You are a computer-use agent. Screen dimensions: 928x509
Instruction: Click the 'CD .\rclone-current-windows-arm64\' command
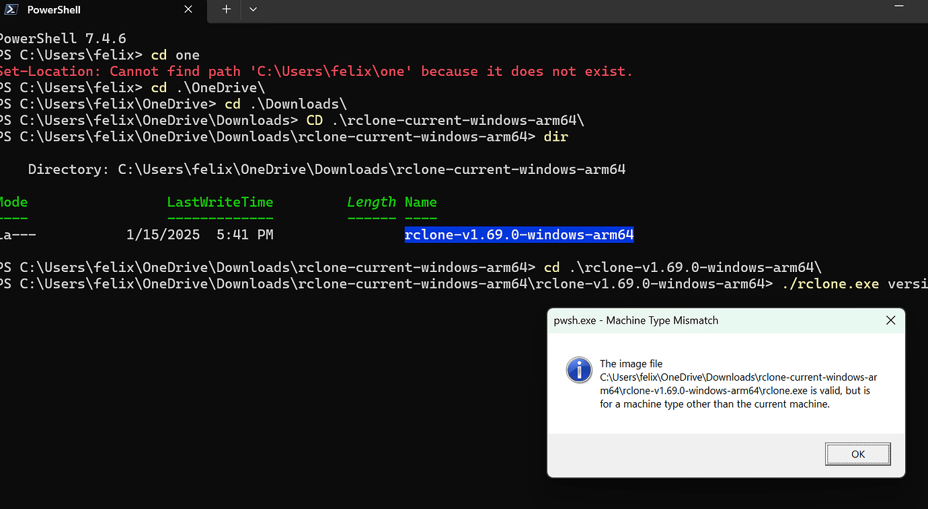click(x=445, y=121)
